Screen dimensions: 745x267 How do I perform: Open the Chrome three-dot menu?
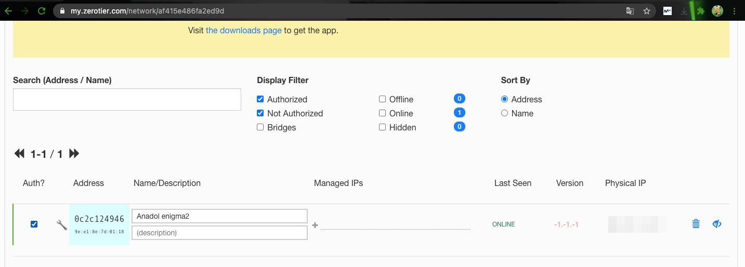point(734,11)
